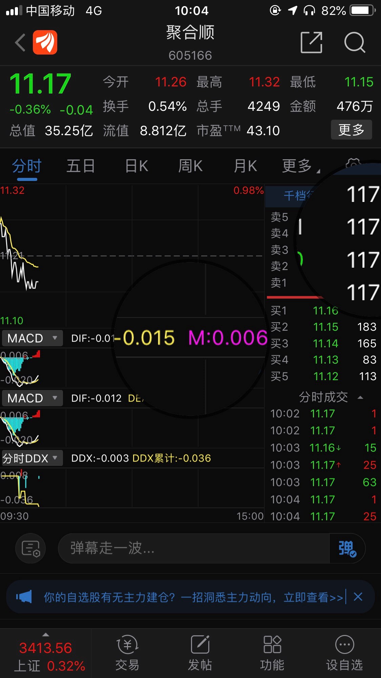Viewport: 381px width, 678px height.
Task: Expand the 上证 index panel
Action: click(x=46, y=653)
